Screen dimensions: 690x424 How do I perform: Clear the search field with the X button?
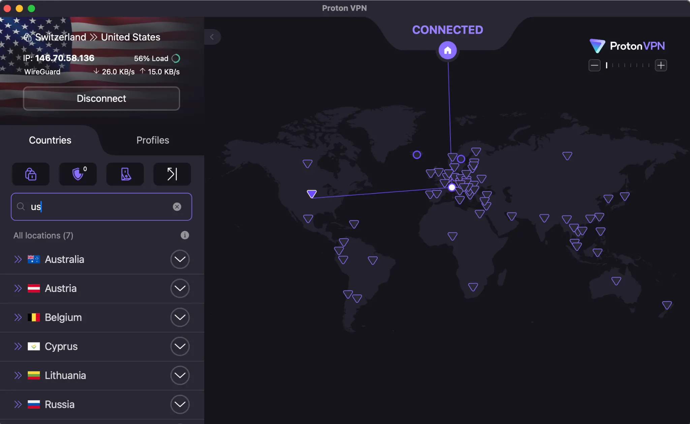tap(177, 207)
